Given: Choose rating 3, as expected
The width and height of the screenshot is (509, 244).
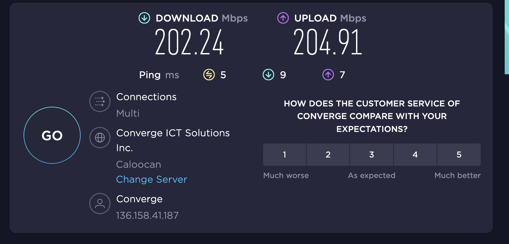Looking at the screenshot, I should pos(372,154).
